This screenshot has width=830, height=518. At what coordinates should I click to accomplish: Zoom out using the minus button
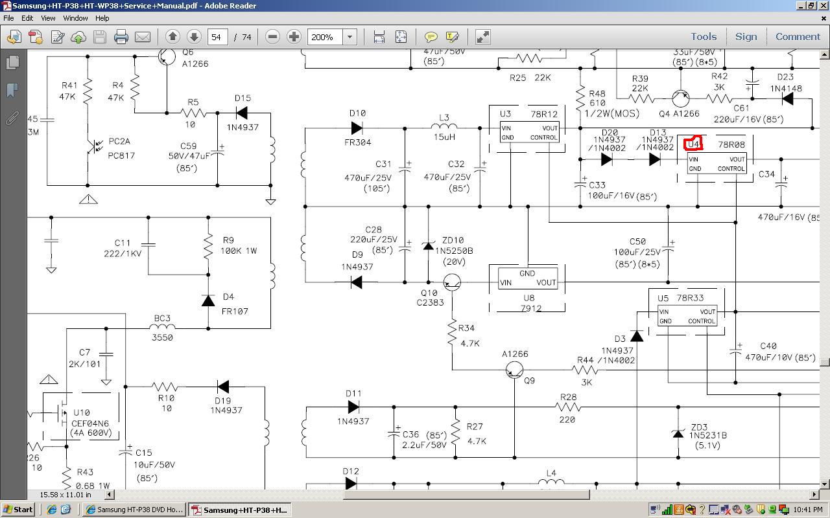click(x=273, y=37)
